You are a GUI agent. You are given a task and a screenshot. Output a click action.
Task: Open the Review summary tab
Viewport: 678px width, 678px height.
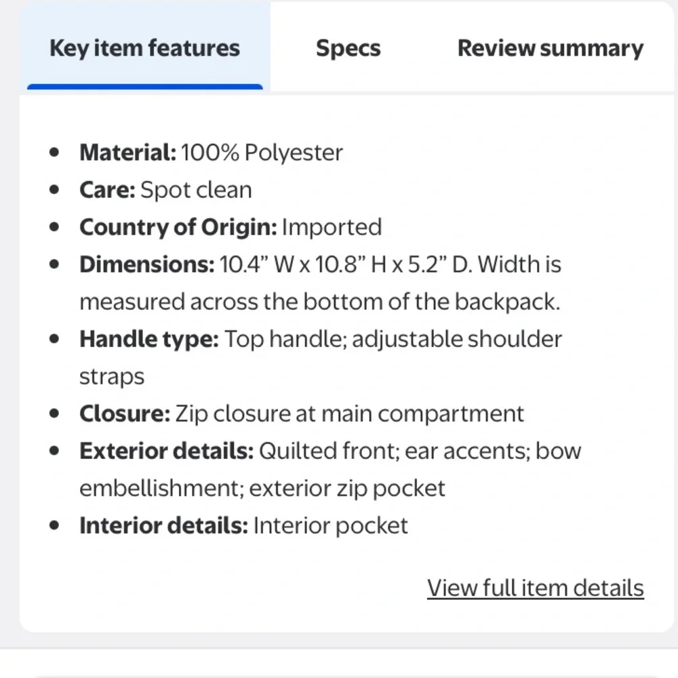[x=550, y=48]
